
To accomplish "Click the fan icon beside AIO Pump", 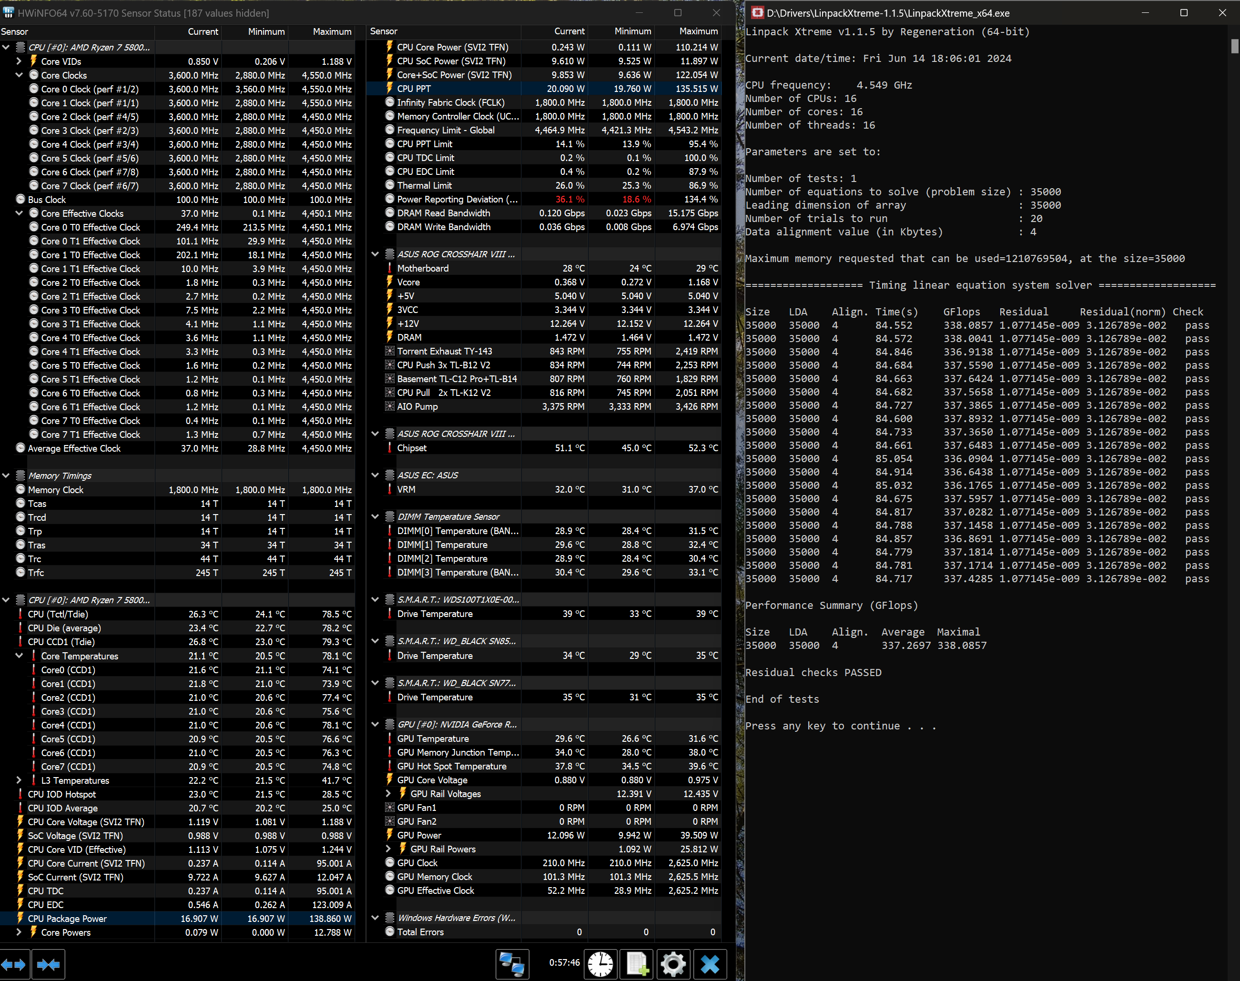I will point(389,406).
